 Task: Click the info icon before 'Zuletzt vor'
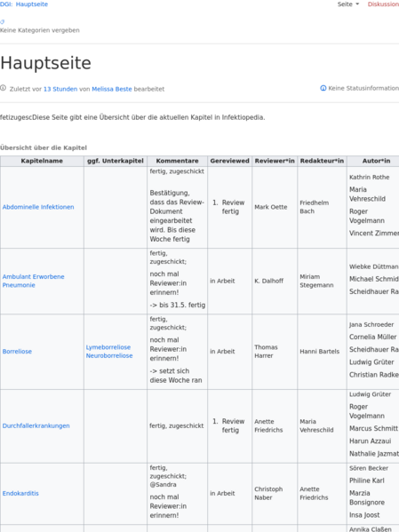[x=3, y=88]
